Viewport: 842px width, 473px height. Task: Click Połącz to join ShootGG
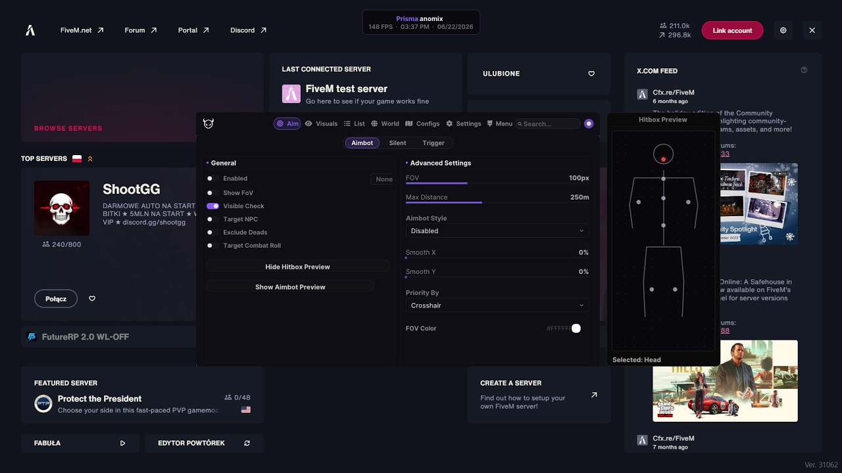point(56,299)
